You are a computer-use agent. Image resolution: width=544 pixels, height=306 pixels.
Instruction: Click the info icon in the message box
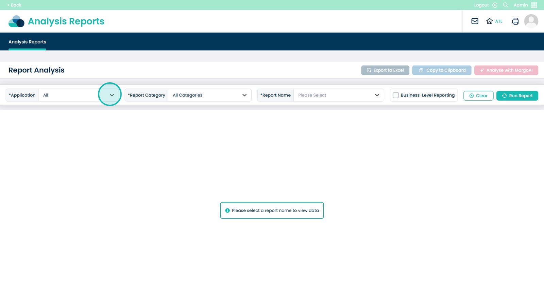click(x=227, y=210)
